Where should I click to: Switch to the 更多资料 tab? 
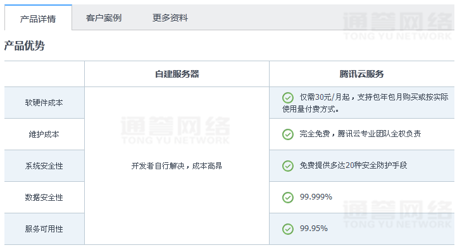point(170,18)
